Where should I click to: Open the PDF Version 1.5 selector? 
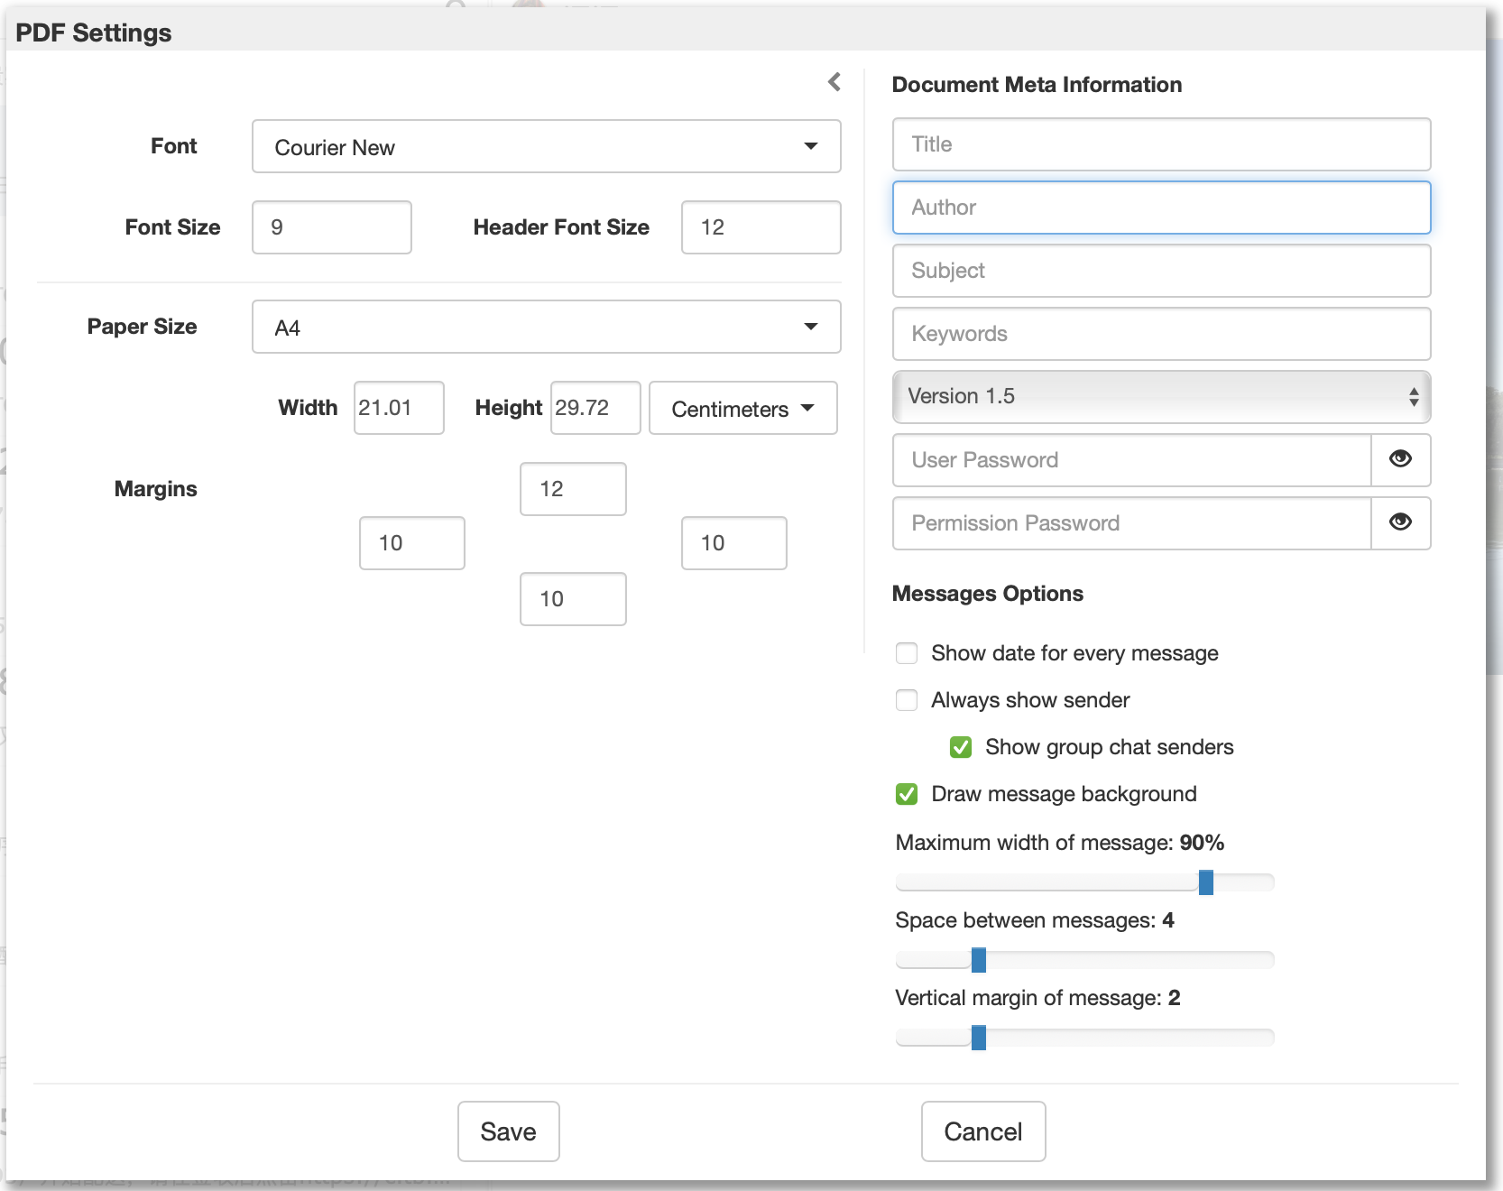tap(1161, 397)
